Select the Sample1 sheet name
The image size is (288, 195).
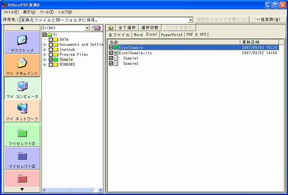click(x=131, y=58)
